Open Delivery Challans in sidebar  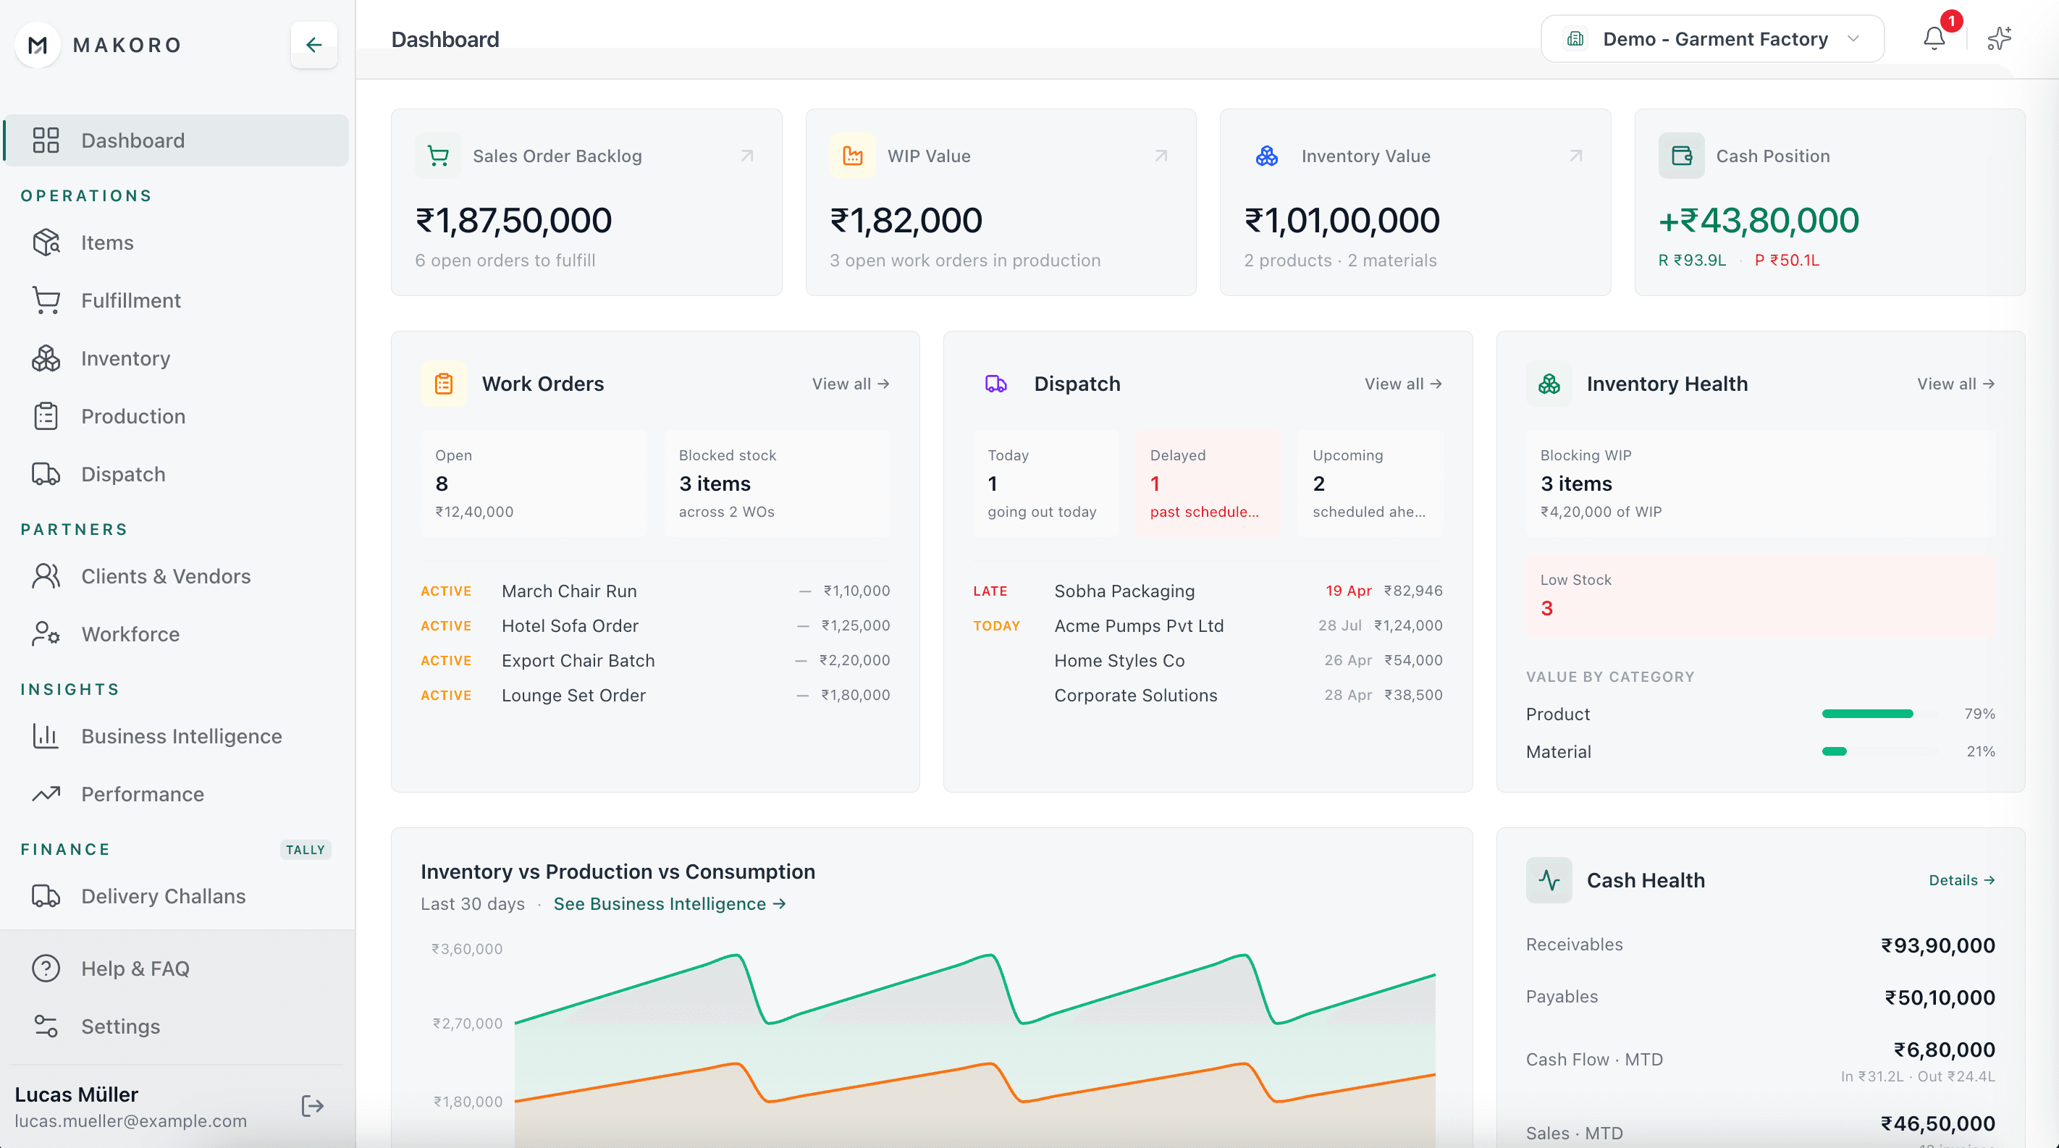click(x=177, y=896)
